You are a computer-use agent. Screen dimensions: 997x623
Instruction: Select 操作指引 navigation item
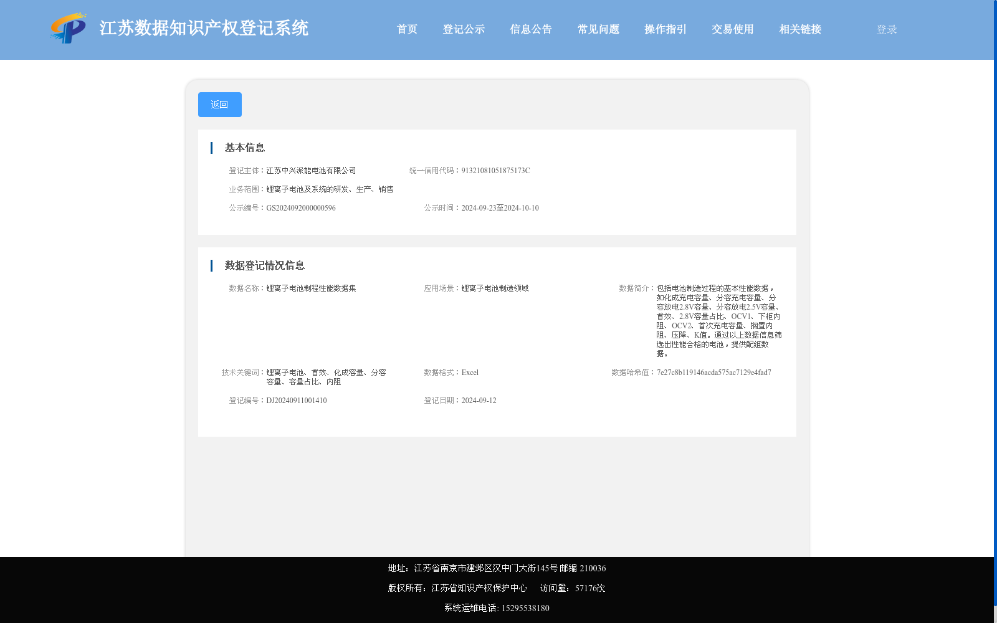(x=665, y=29)
